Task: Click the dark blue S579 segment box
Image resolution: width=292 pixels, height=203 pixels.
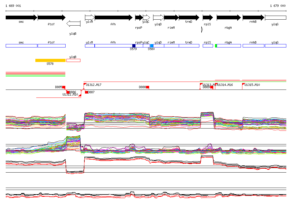Action: pos(134,46)
